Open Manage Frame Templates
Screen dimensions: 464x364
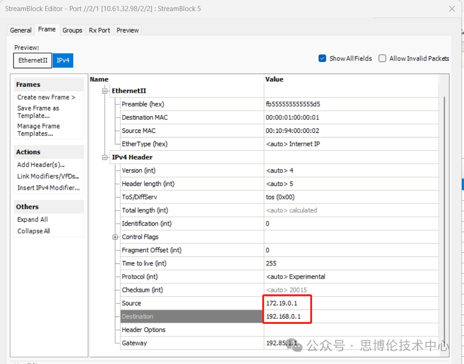[x=39, y=130]
